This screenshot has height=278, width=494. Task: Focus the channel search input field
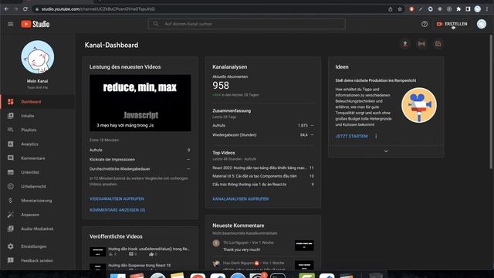247,24
